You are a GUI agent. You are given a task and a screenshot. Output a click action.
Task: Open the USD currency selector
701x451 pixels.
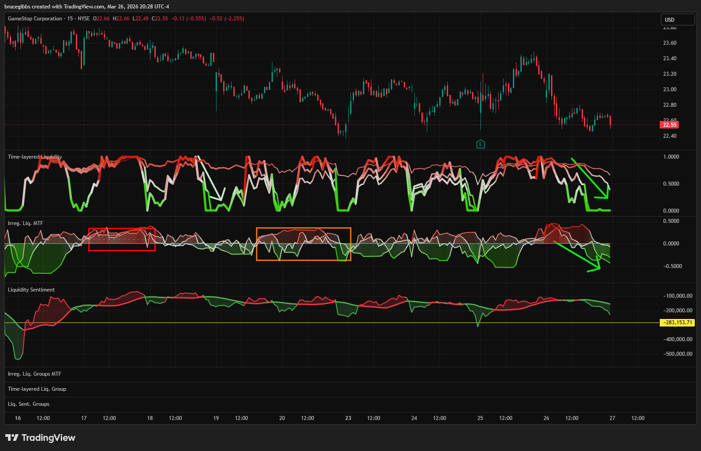677,19
